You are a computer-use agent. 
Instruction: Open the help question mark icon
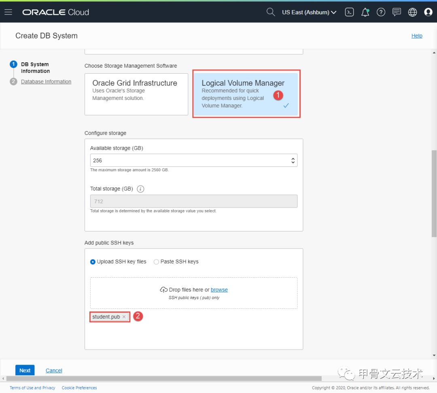point(381,12)
